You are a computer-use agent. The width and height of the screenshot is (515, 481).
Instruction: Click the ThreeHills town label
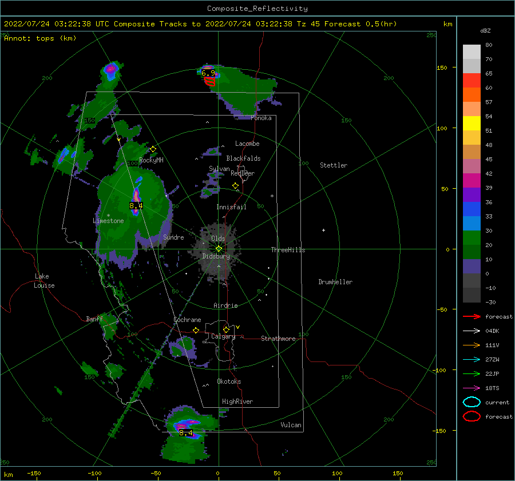point(288,250)
